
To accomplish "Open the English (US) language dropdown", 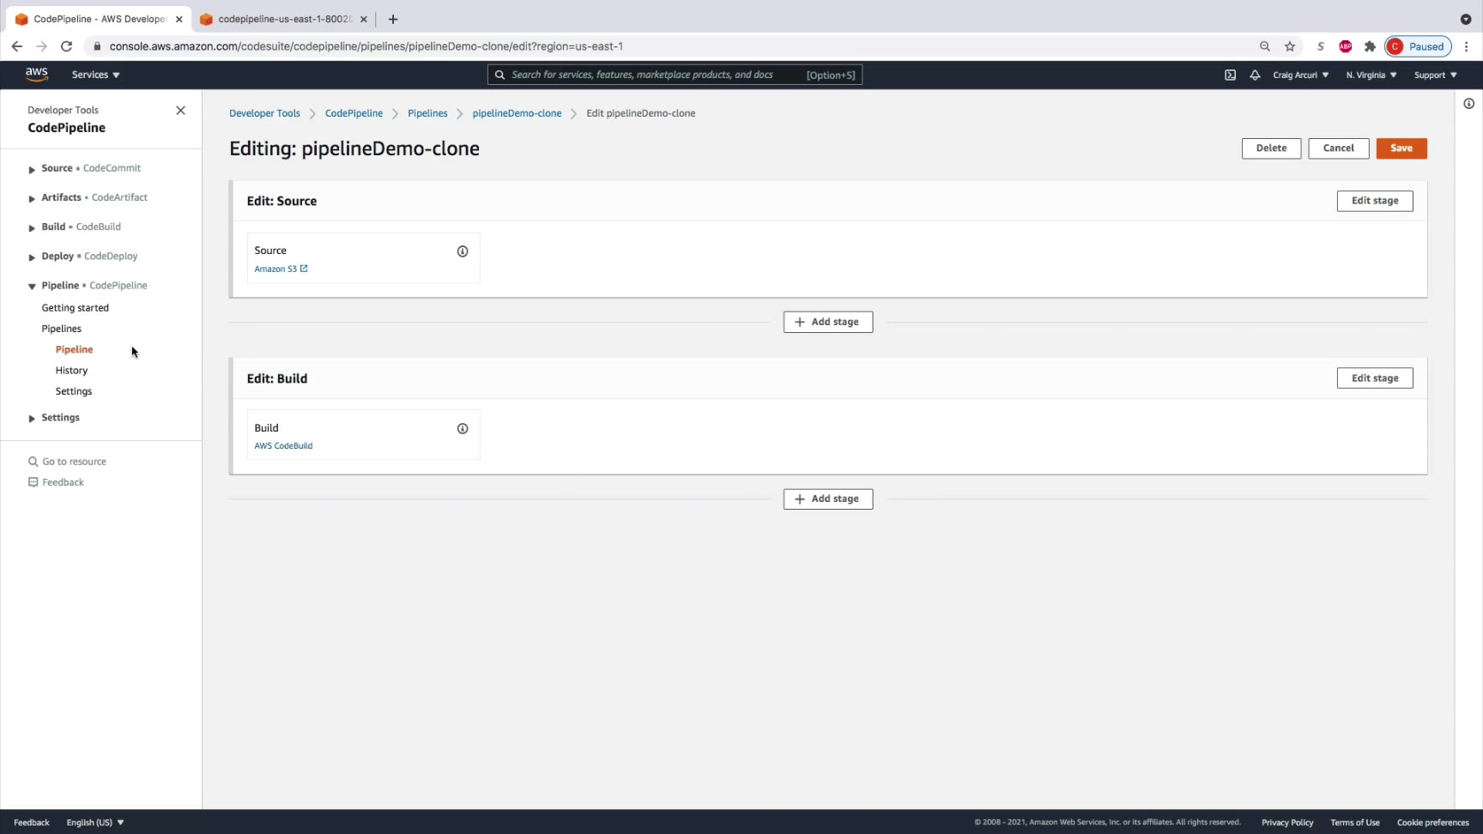I will click(95, 822).
